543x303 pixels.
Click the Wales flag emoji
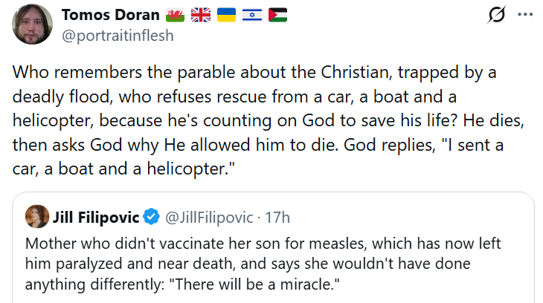[174, 15]
